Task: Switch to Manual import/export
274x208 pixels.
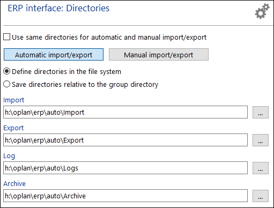Action: [159, 55]
